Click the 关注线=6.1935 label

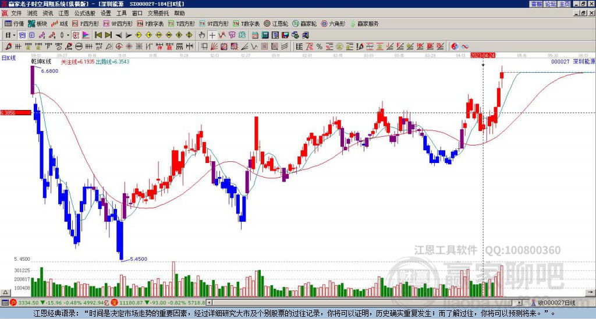(77, 62)
